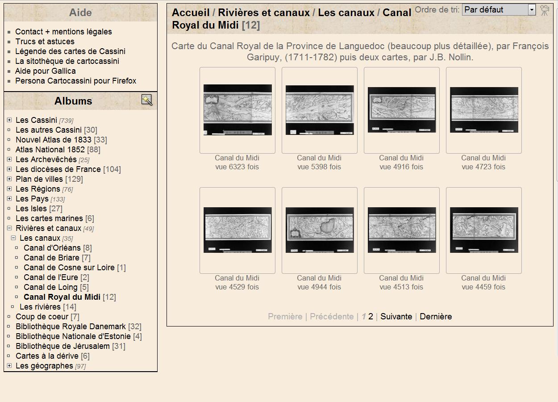This screenshot has width=558, height=402.
Task: Open thumbnail viewed 4459 times
Action: pyautogui.click(x=484, y=230)
